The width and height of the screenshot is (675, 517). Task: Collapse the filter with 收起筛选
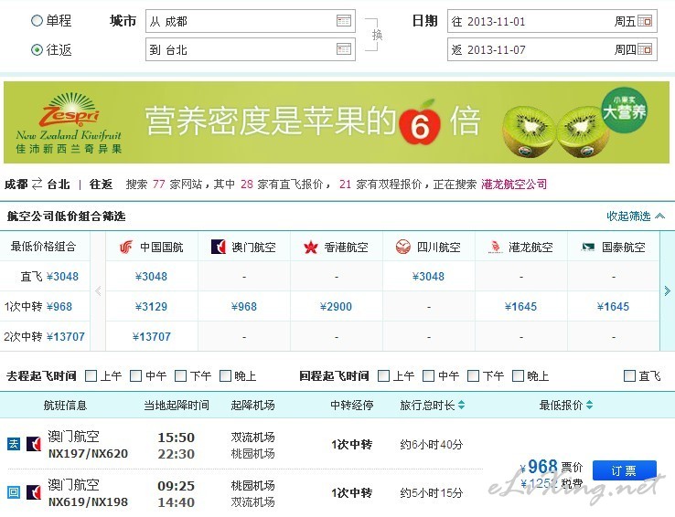point(636,216)
